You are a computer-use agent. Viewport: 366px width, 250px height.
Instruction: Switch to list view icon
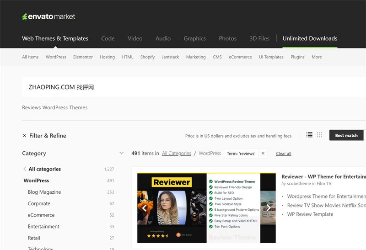click(x=309, y=135)
